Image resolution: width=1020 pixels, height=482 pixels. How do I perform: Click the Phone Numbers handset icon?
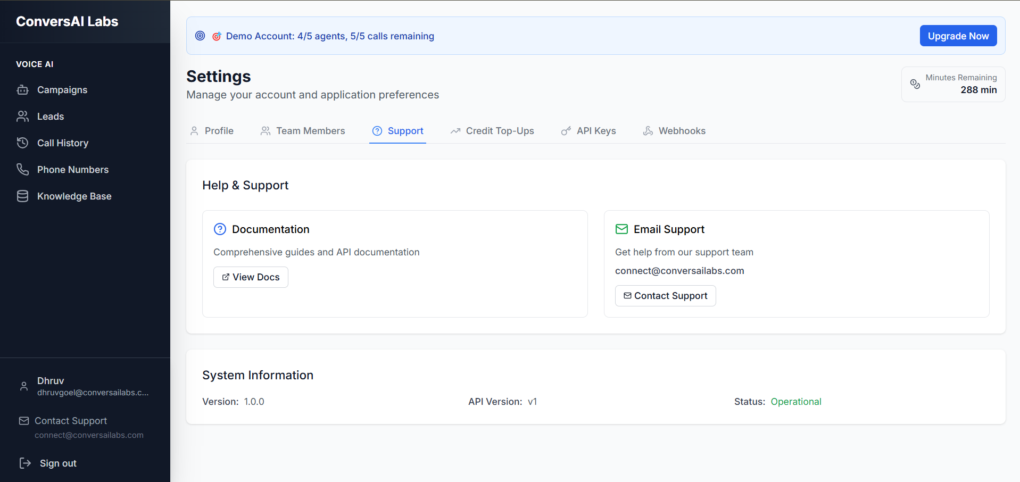(x=22, y=170)
